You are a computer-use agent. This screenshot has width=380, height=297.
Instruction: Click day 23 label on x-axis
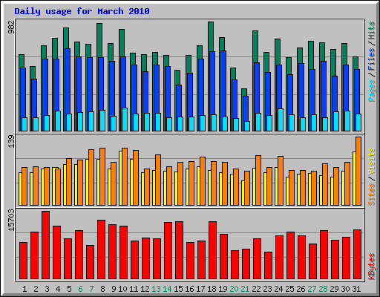click(267, 289)
